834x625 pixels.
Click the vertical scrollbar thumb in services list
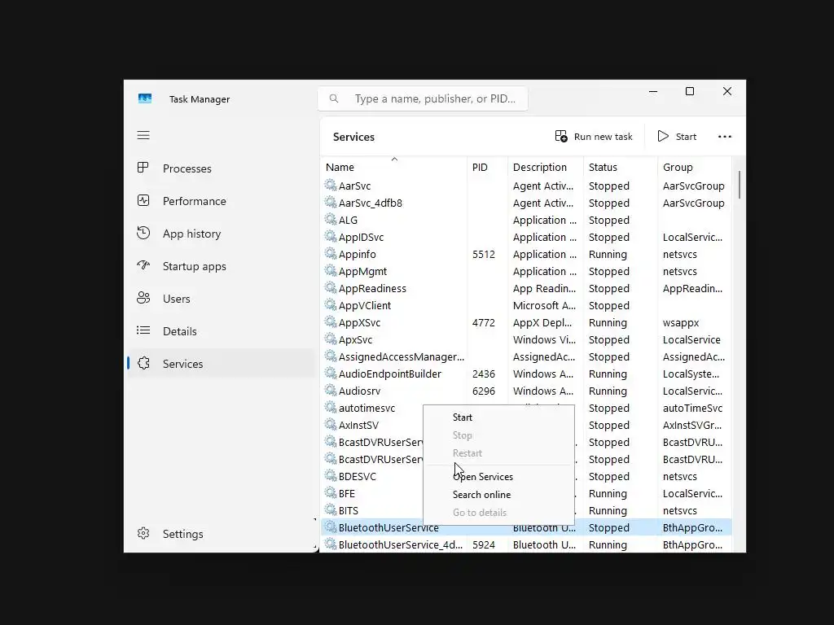click(x=739, y=185)
